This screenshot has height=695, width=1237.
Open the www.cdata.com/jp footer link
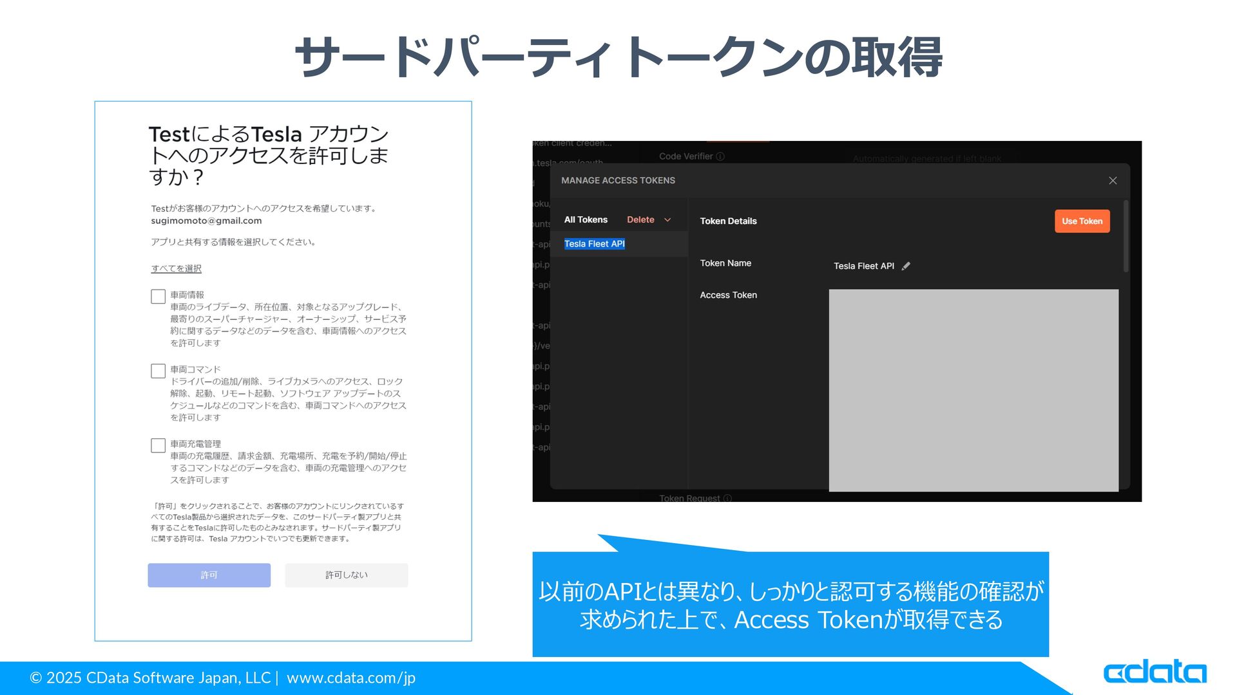[350, 678]
